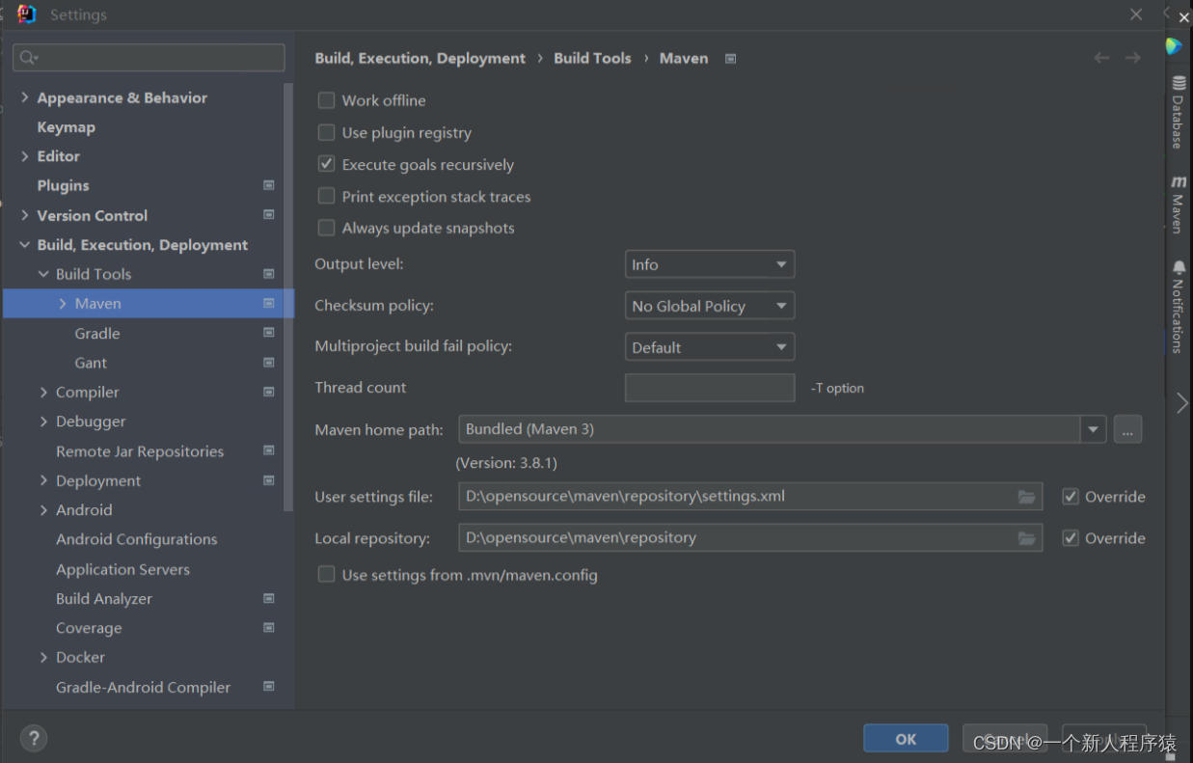The width and height of the screenshot is (1193, 763).
Task: Click the ellipsis browse button for Maven home
Action: pos(1127,429)
